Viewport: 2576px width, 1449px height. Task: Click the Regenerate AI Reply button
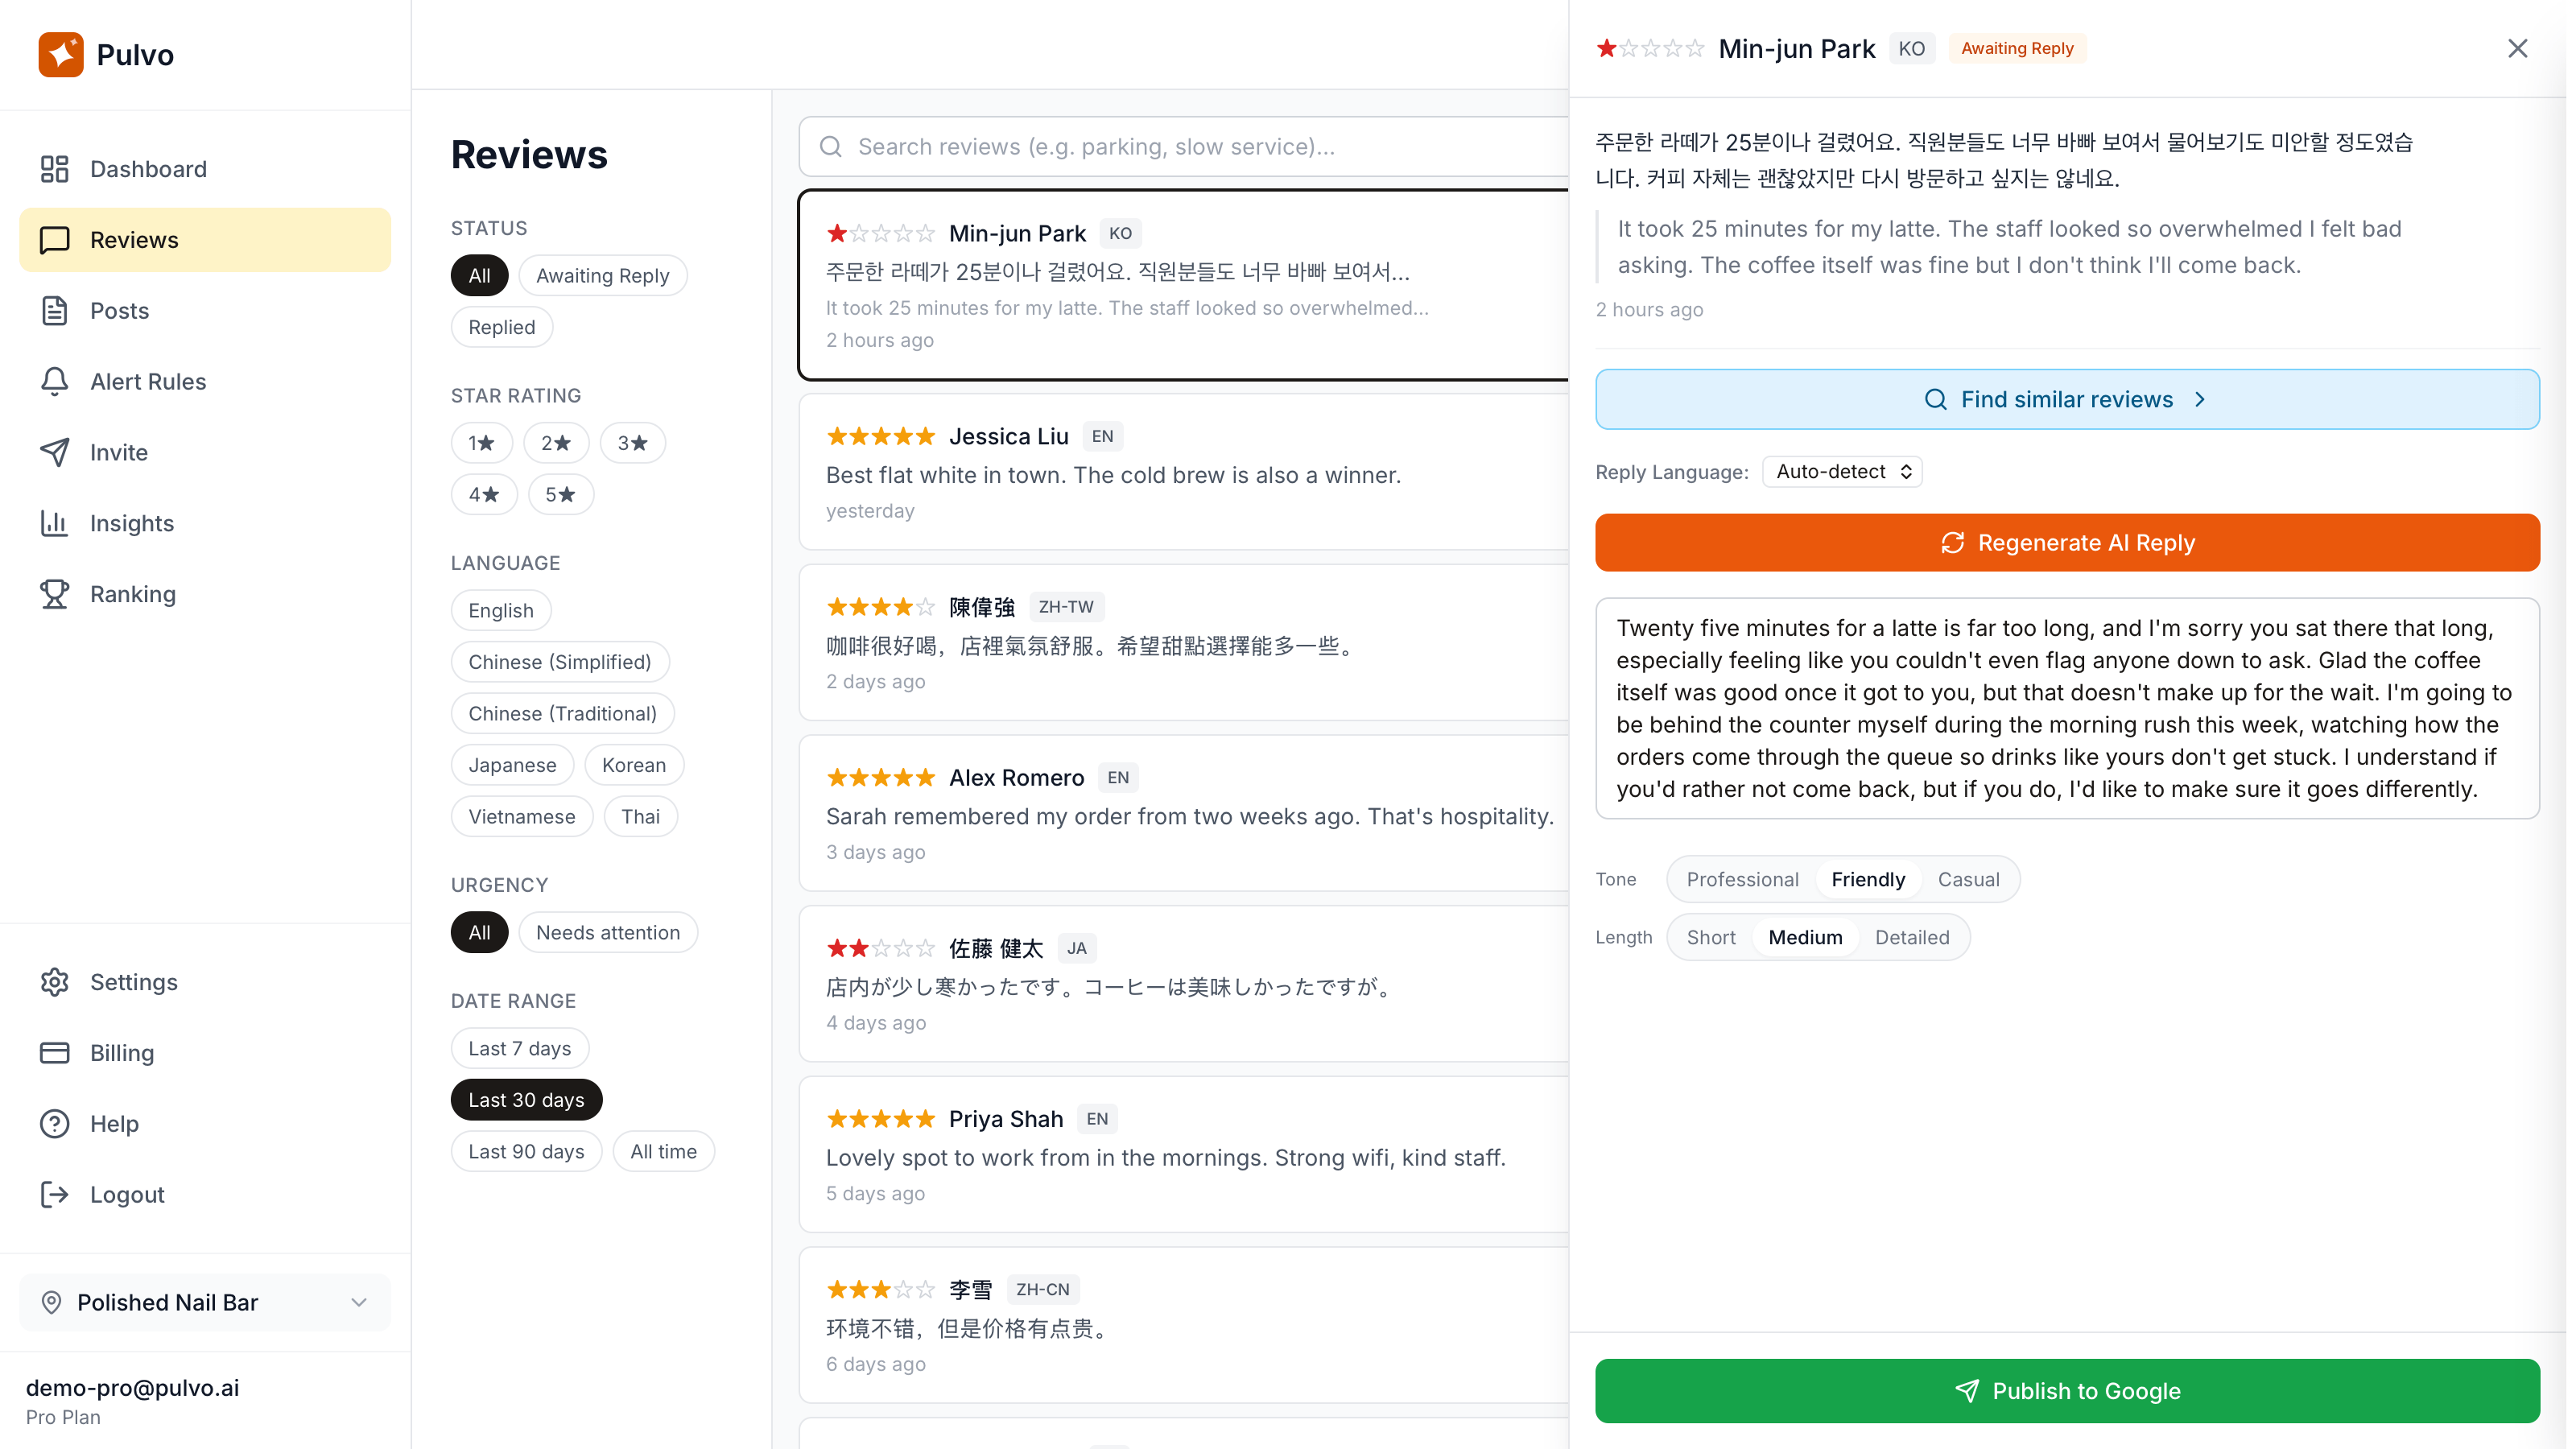tap(2067, 543)
